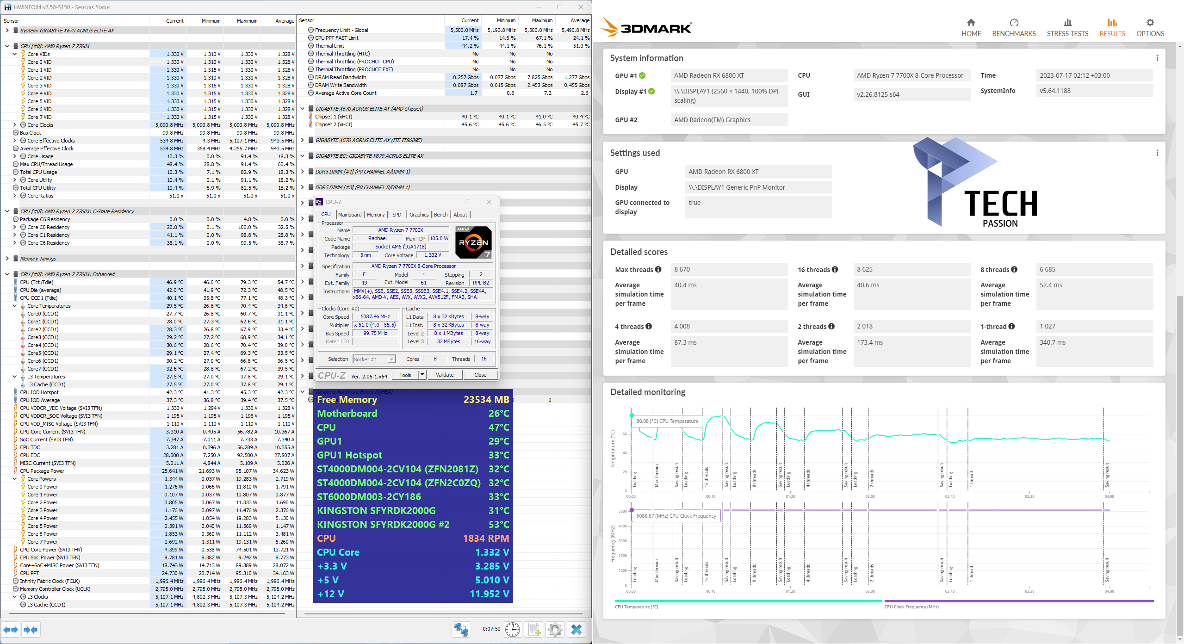
Task: Open the CPU-Z Socket #1 selection dropdown
Action: pyautogui.click(x=391, y=359)
